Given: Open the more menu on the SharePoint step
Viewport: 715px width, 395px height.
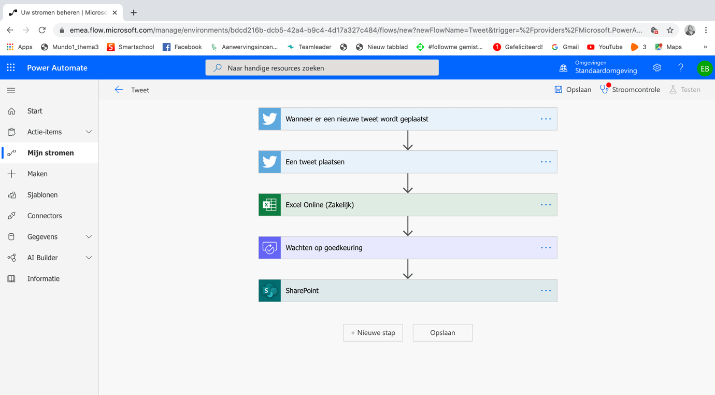Looking at the screenshot, I should (x=546, y=291).
